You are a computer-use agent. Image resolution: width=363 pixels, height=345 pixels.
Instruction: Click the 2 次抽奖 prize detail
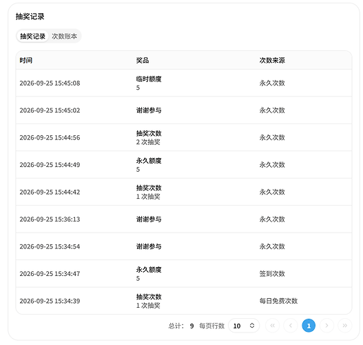pos(148,142)
